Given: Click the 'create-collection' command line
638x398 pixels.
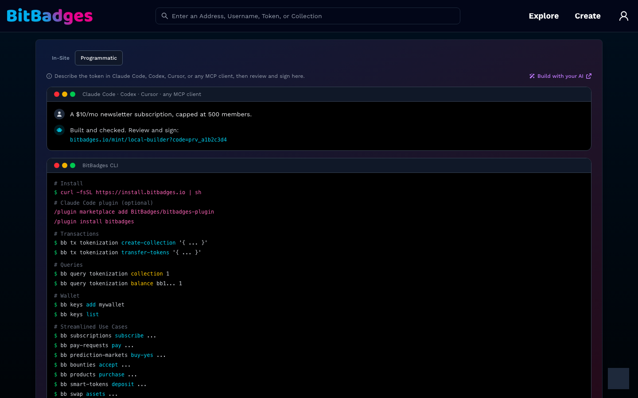Looking at the screenshot, I should 131,243.
